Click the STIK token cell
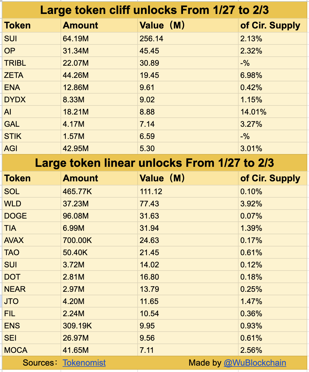Image resolution: width=309 pixels, height=372 pixels. click(x=13, y=136)
